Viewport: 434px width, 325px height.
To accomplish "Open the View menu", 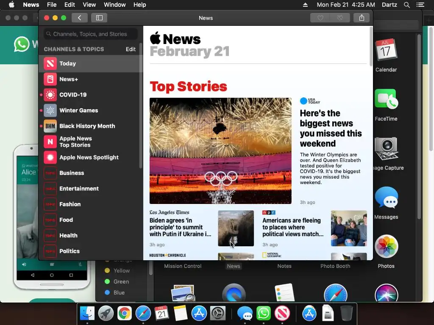I will pyautogui.click(x=89, y=5).
